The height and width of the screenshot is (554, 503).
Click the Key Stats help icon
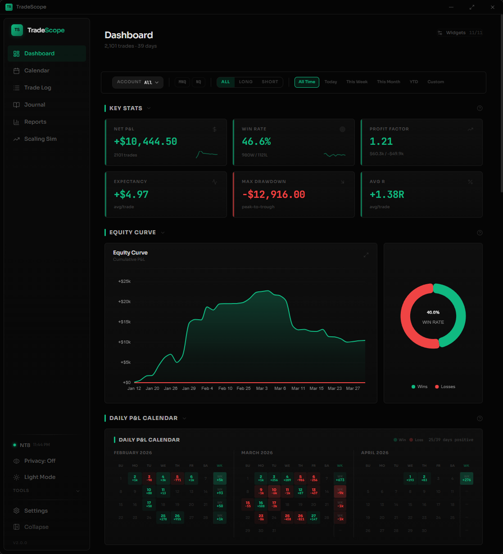pos(480,108)
